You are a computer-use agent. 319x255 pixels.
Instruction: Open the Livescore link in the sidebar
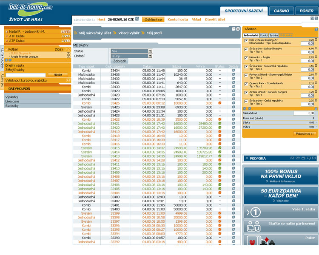point(12,102)
